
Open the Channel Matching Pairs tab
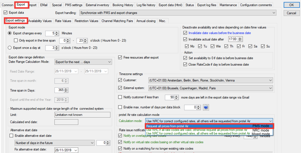(118, 21)
